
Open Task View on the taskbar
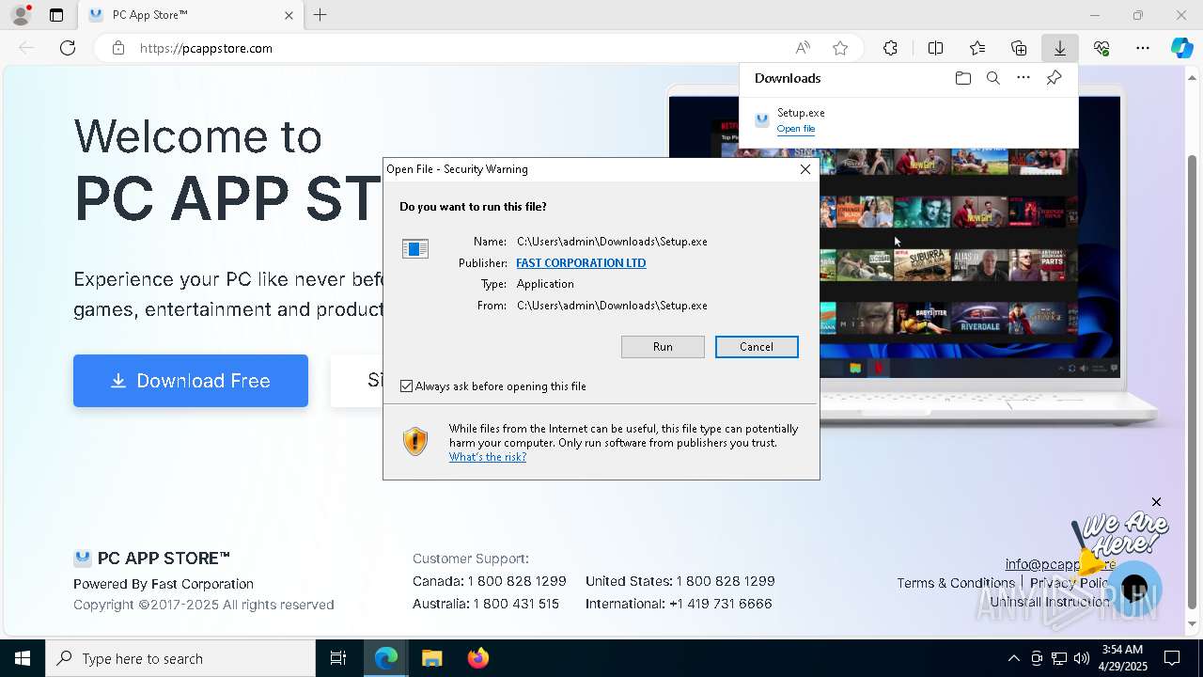point(338,658)
